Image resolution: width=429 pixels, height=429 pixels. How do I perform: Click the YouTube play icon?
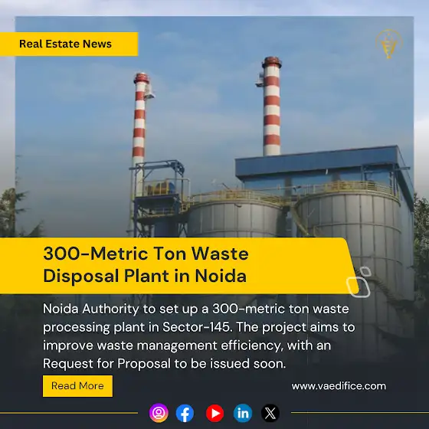click(215, 413)
